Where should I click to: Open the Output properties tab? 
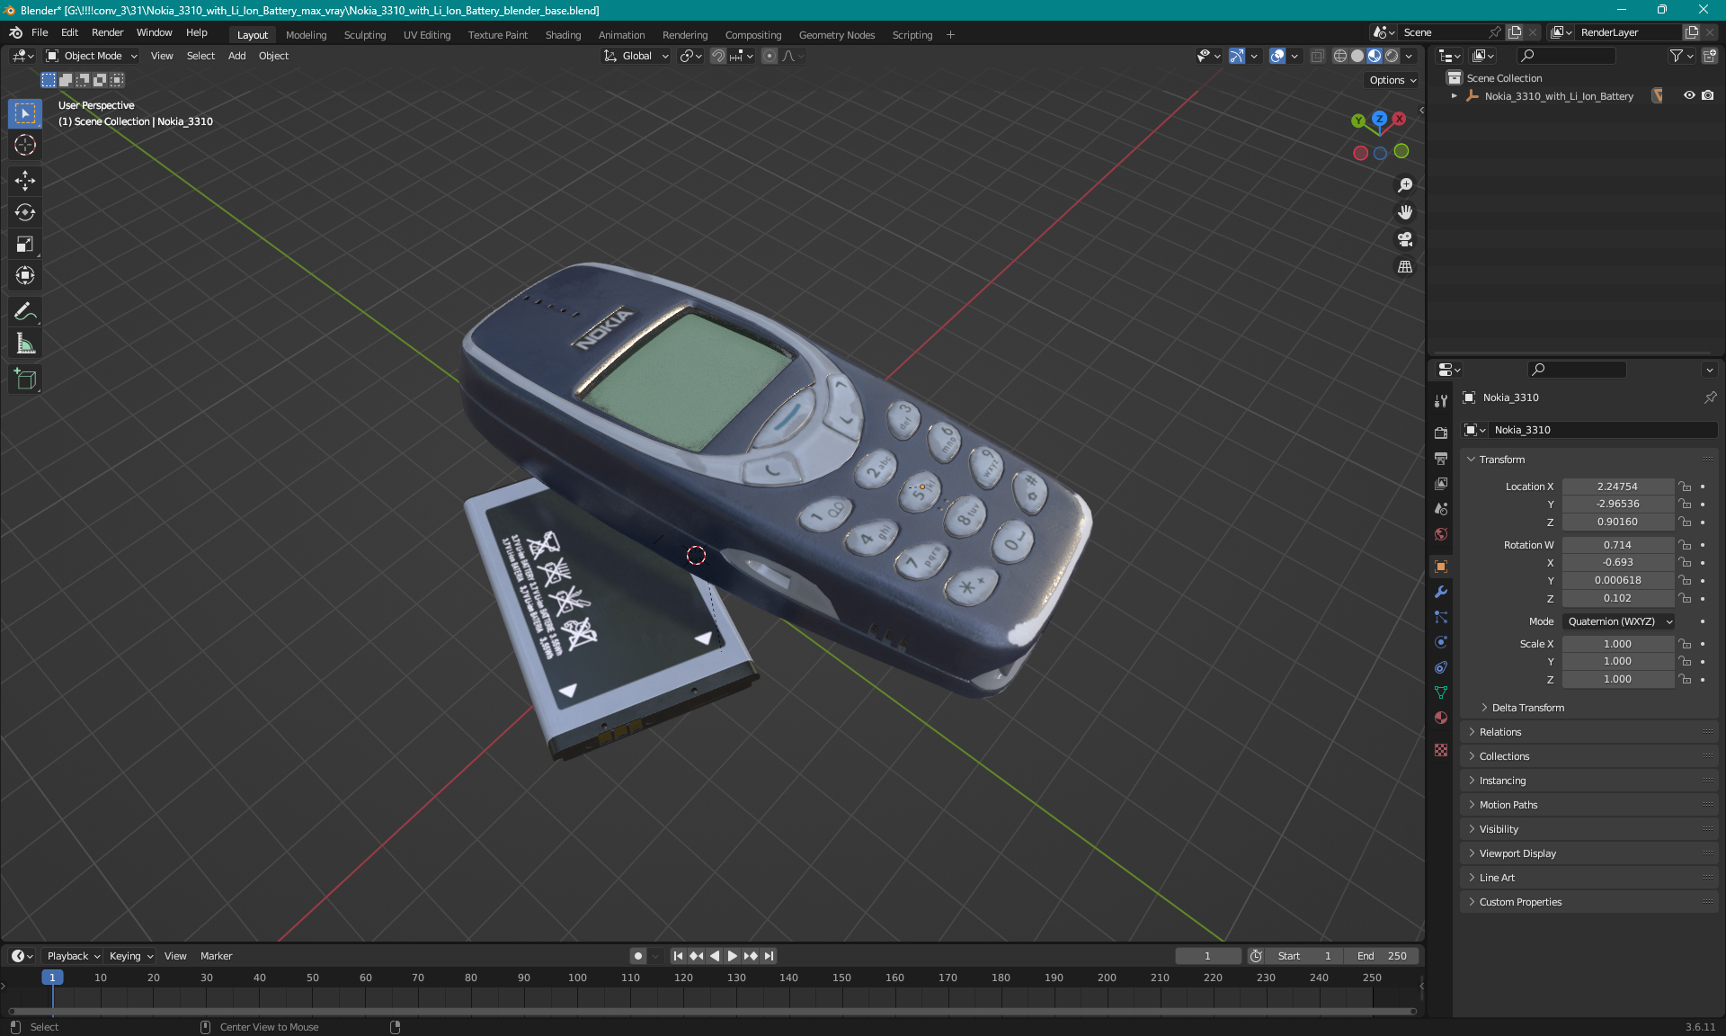tap(1441, 458)
